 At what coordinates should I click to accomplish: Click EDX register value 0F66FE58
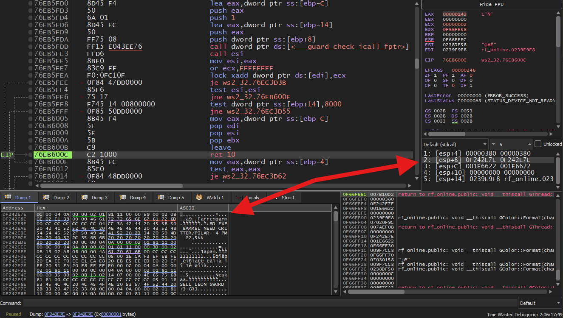coord(455,29)
